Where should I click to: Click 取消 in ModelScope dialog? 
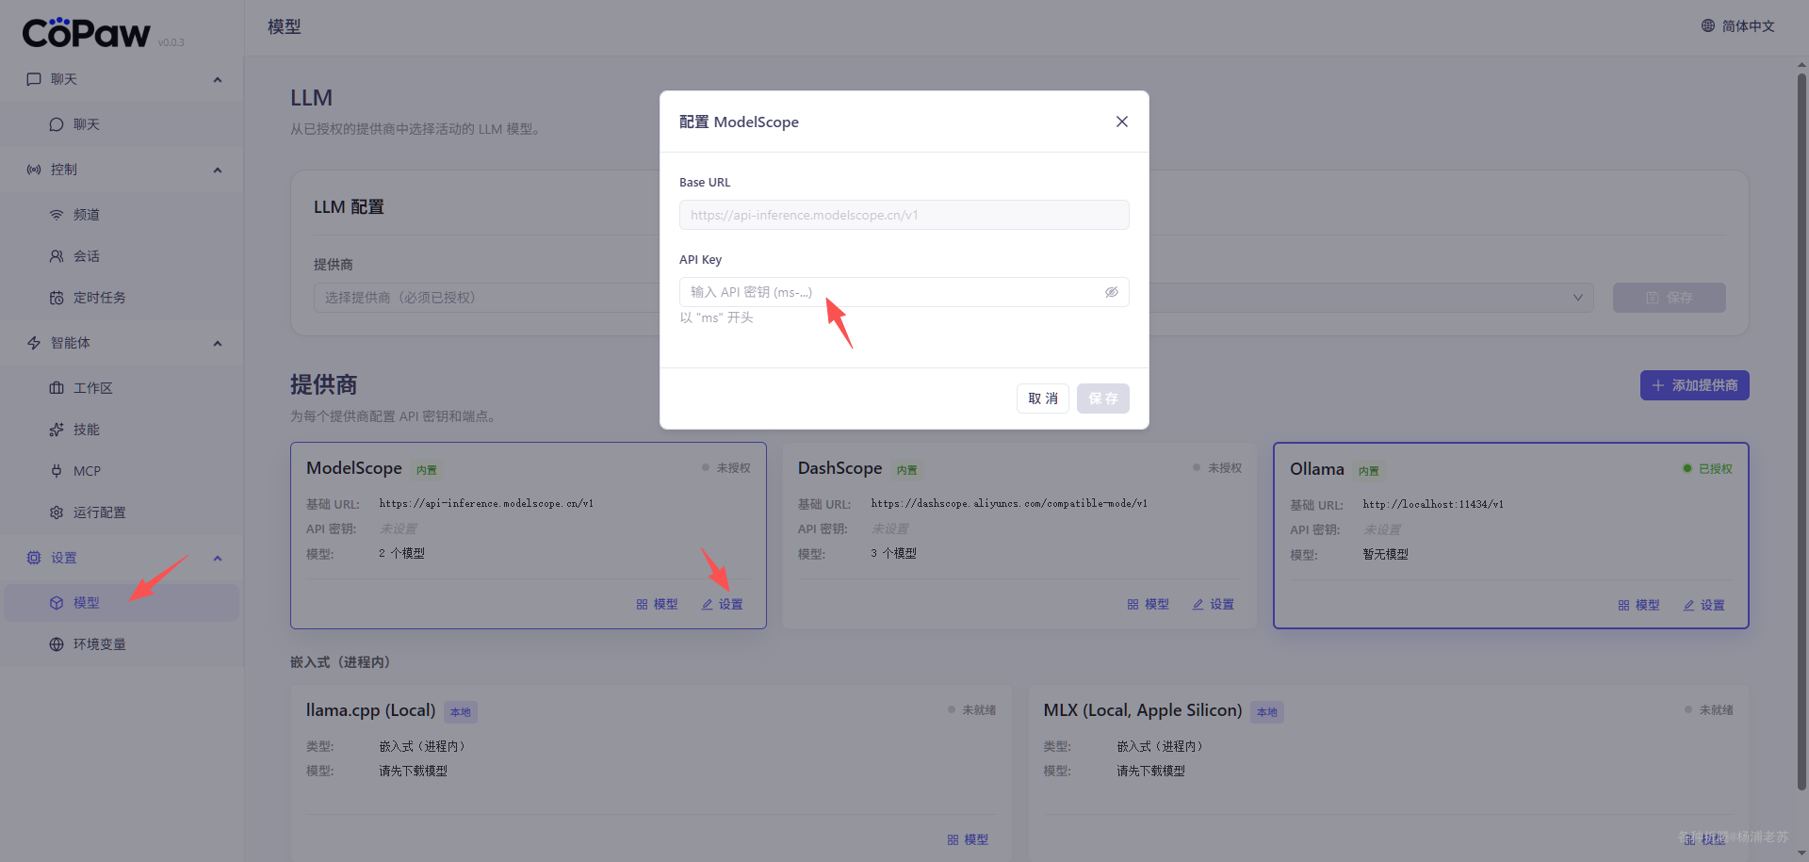[1043, 398]
